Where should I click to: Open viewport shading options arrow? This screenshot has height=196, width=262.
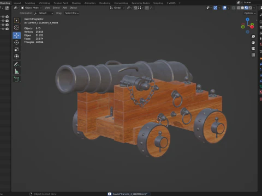254,8
